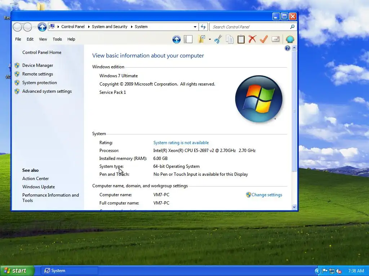Click the orange checkmark Properties icon

click(264, 39)
